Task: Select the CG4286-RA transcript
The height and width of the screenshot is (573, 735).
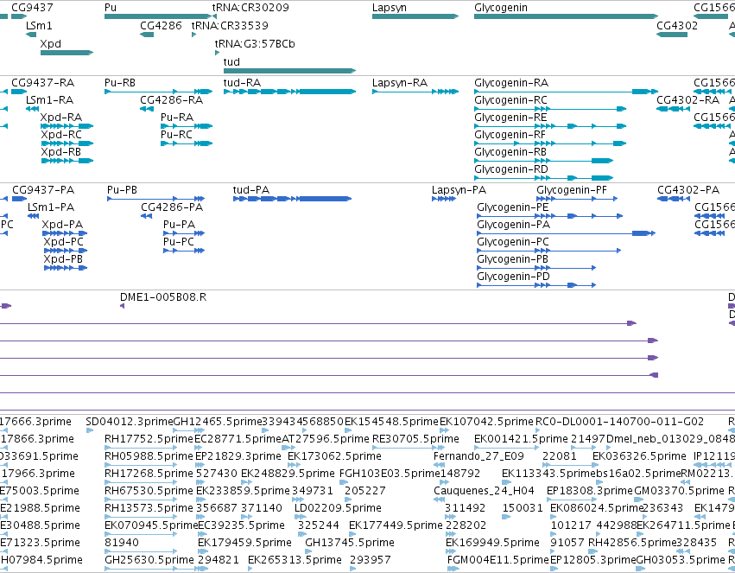Action: (147, 109)
